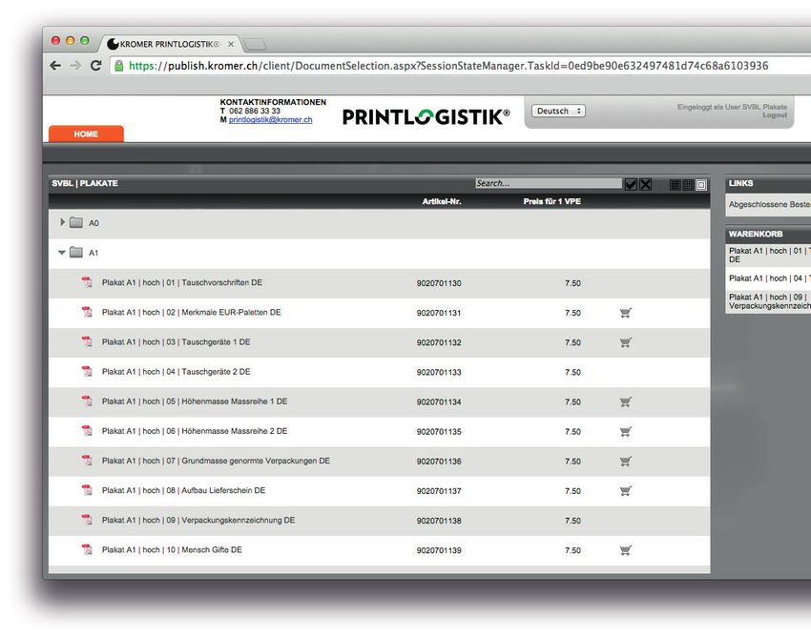Reload the page using browser refresh icon
The width and height of the screenshot is (811, 638).
pos(95,66)
